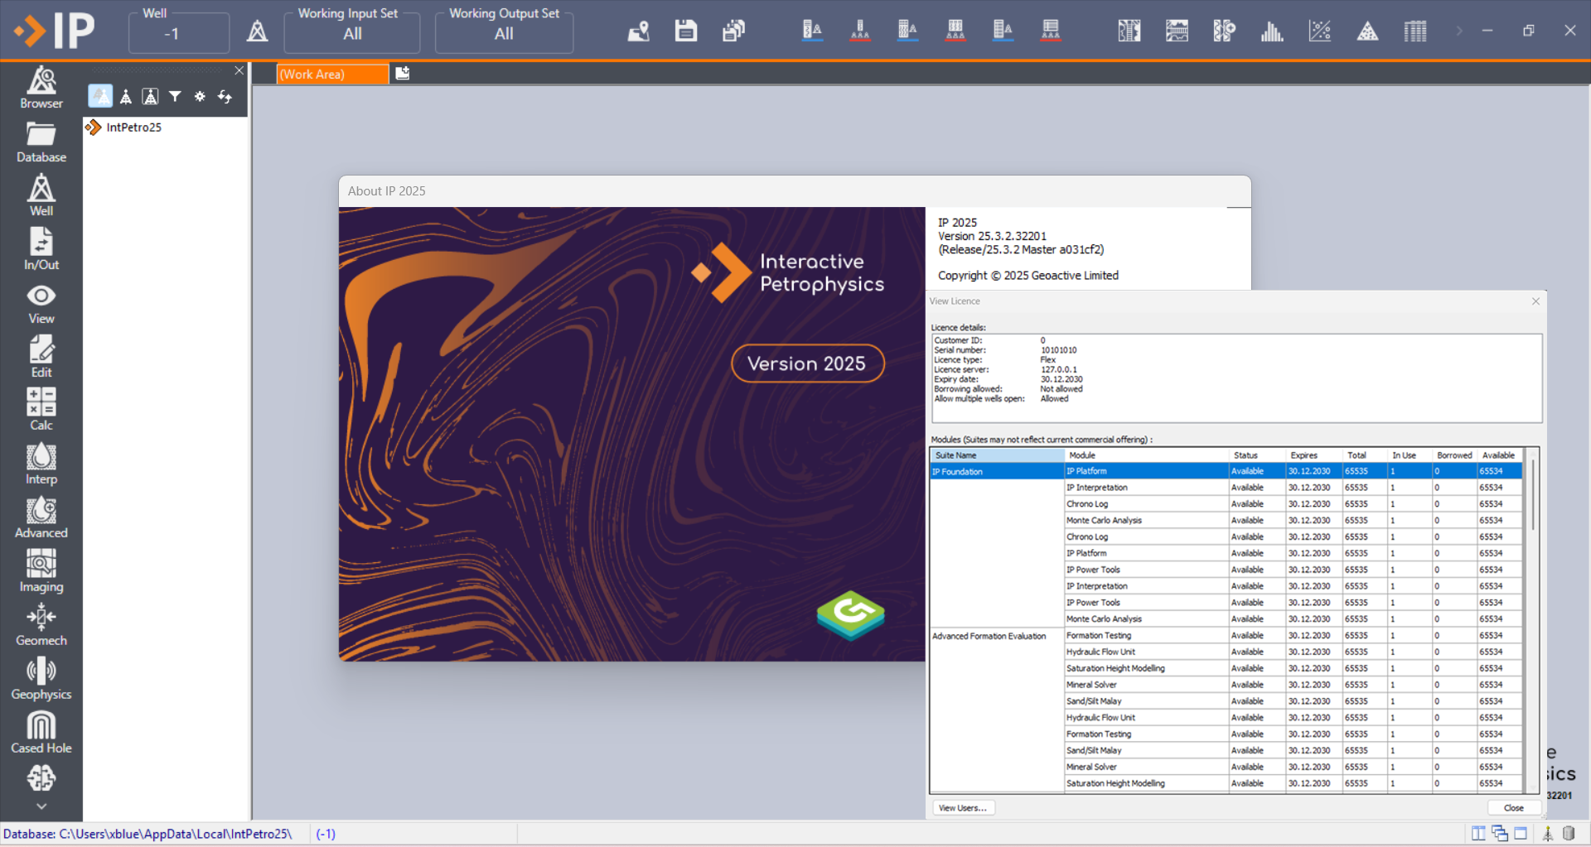1591x847 pixels.
Task: Close View Licence dialog with X
Action: (1535, 301)
